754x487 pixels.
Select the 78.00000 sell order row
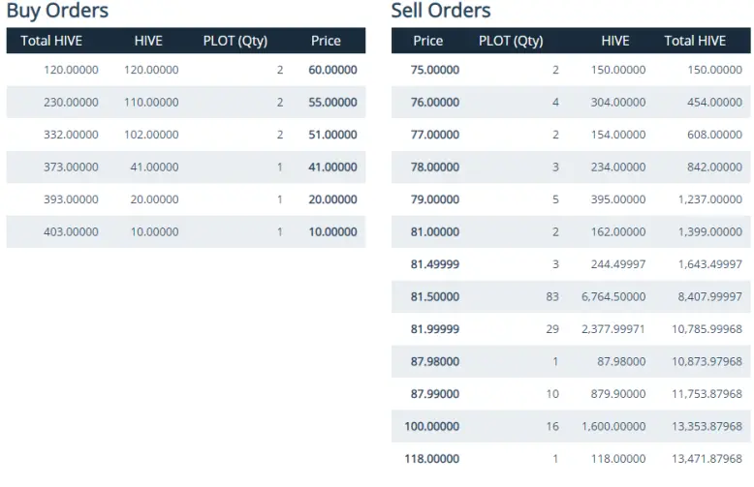click(x=571, y=167)
